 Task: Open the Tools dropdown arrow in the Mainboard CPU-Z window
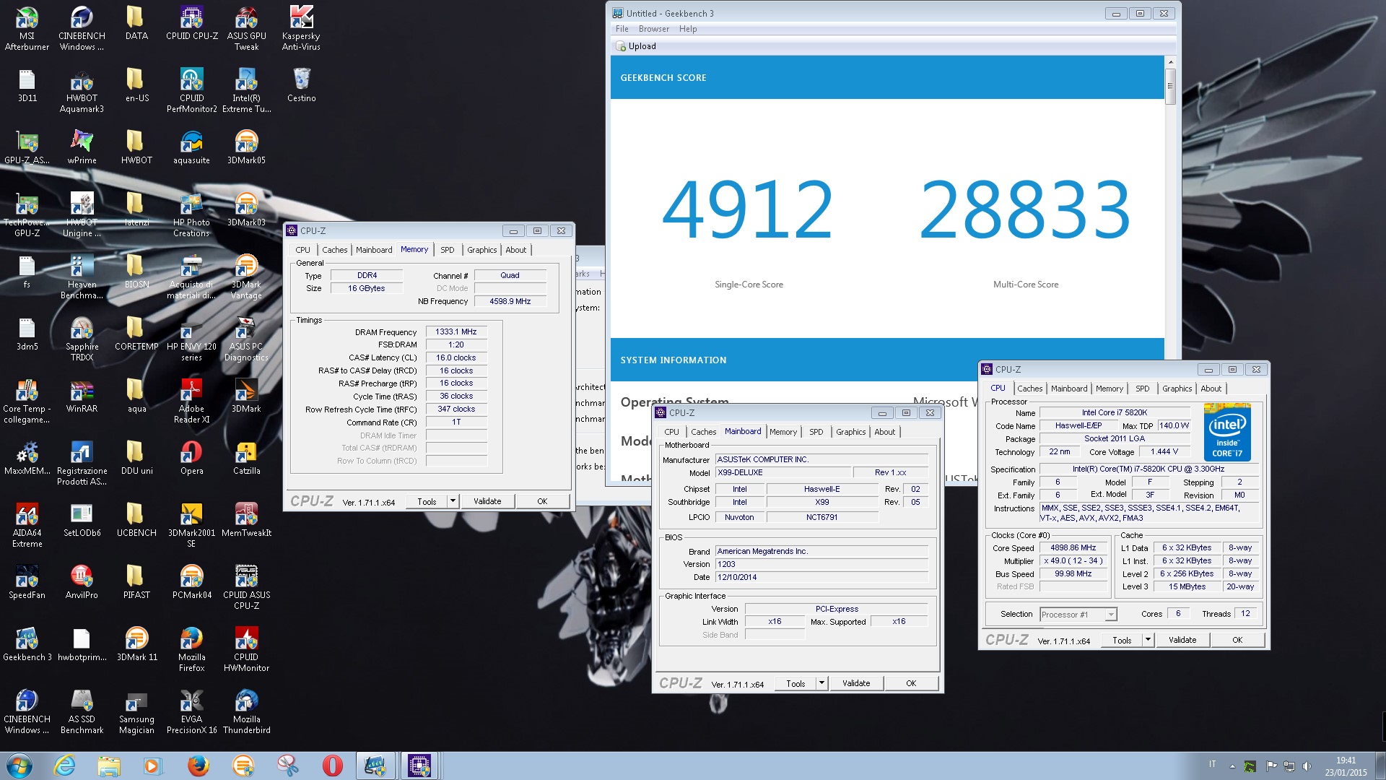tap(821, 683)
